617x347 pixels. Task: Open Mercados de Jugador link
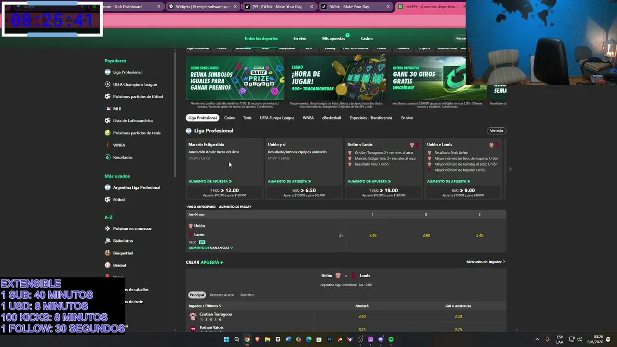tap(485, 262)
